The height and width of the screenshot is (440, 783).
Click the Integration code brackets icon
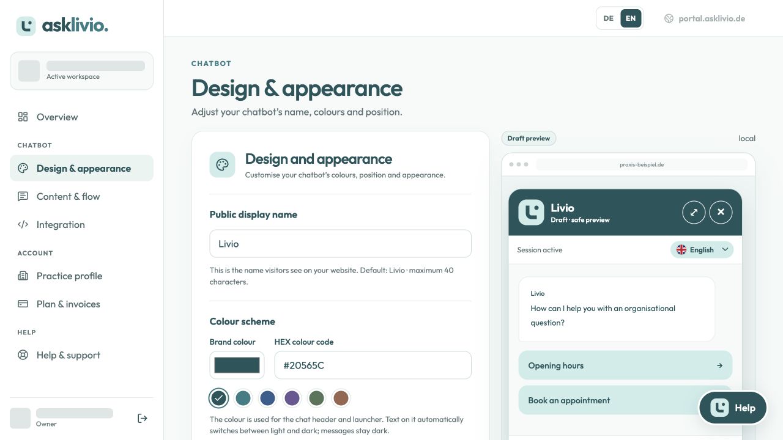click(x=23, y=224)
